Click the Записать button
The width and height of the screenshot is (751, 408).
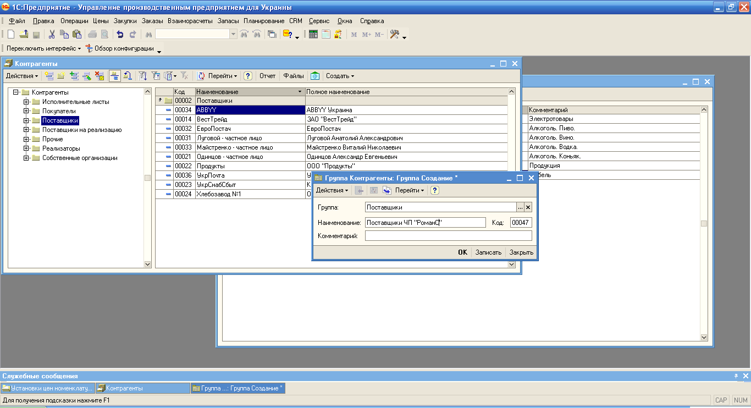[488, 252]
